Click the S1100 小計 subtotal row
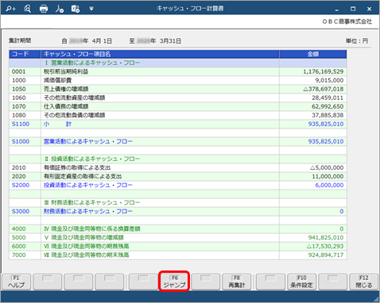380x303 pixels. click(178, 124)
